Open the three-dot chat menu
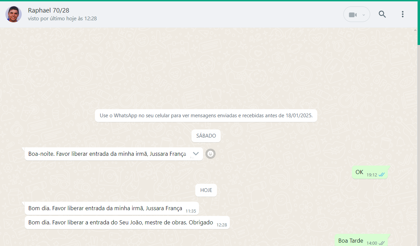 (402, 14)
